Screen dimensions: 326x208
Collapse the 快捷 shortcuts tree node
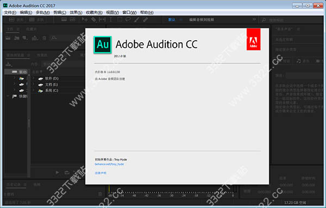8,96
